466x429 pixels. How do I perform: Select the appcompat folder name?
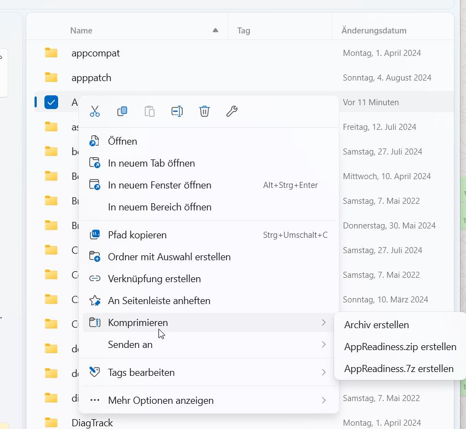click(x=95, y=53)
